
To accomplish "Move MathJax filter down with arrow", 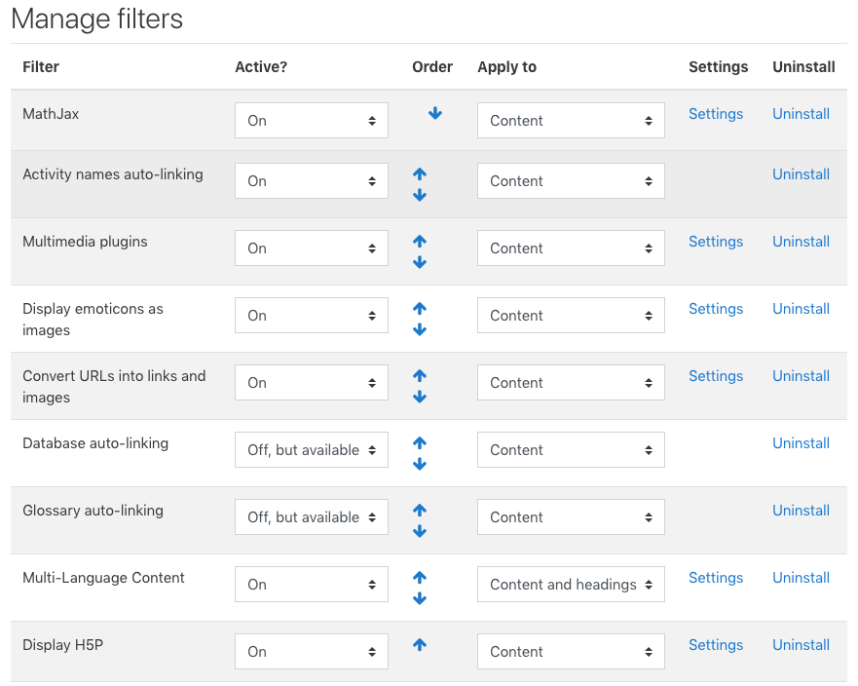I will [435, 113].
